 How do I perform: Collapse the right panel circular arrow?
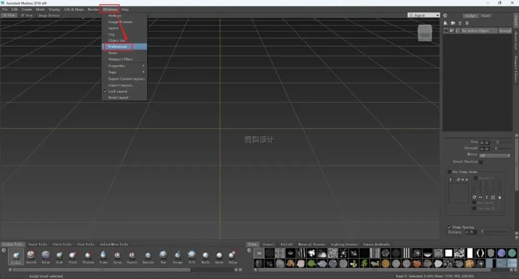click(445, 15)
